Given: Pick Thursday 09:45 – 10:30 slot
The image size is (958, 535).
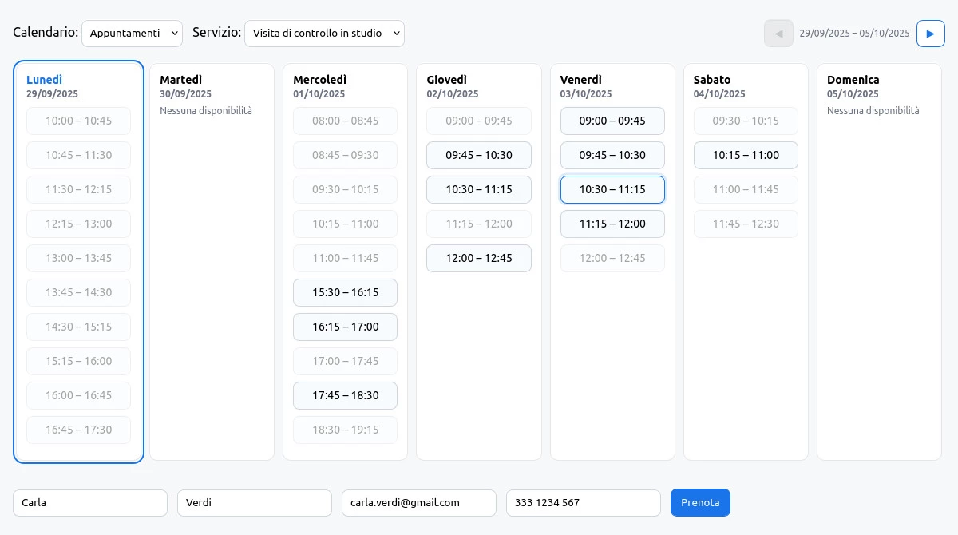Looking at the screenshot, I should [479, 156].
